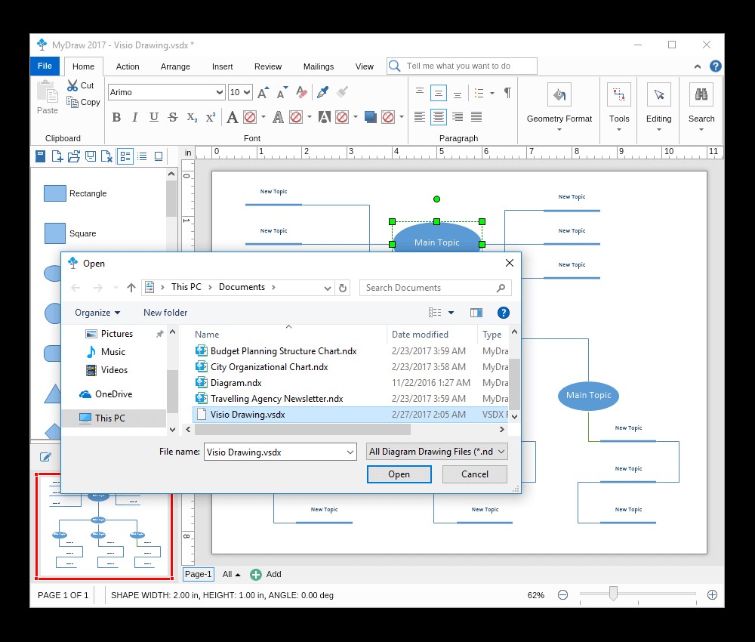This screenshot has width=755, height=642.
Task: Open the All Diagram Drawing Files type dropdown
Action: [436, 452]
